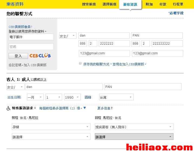Click the CEB Club logo
194x152 pixels.
pyautogui.click(x=40, y=56)
